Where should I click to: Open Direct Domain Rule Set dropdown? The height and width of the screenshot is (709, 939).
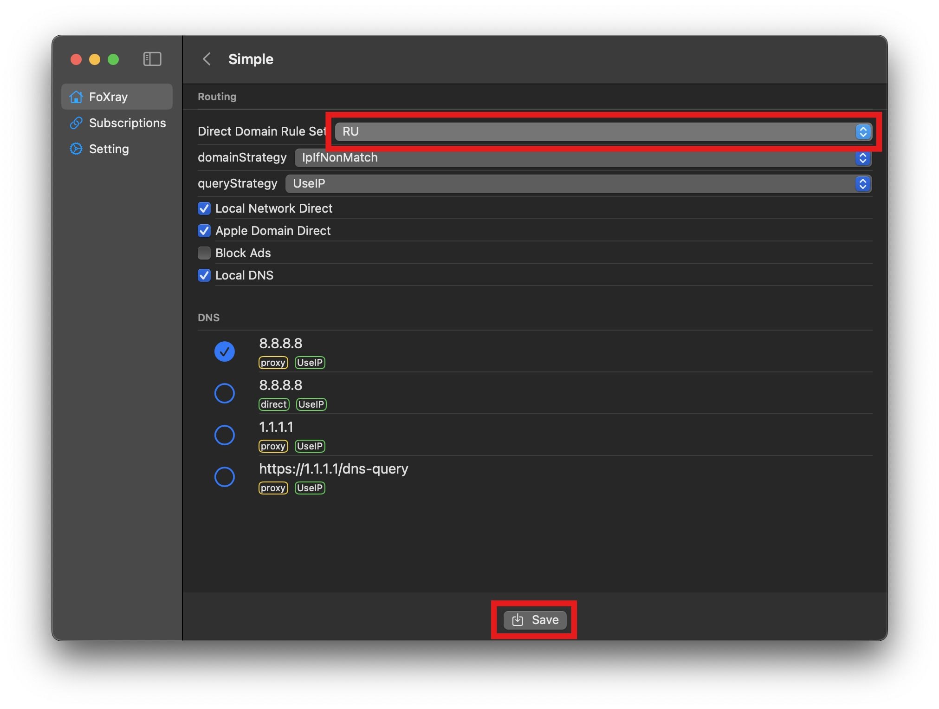603,131
